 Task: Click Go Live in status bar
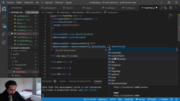click(x=140, y=99)
